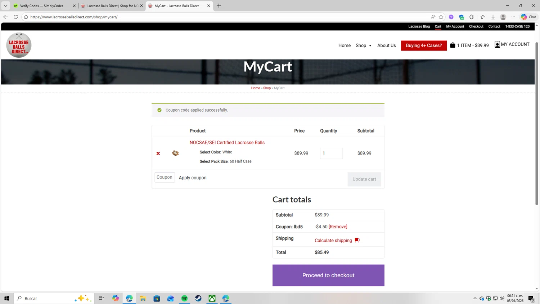Open the browser profile avatar
540x304 pixels.
(503, 17)
